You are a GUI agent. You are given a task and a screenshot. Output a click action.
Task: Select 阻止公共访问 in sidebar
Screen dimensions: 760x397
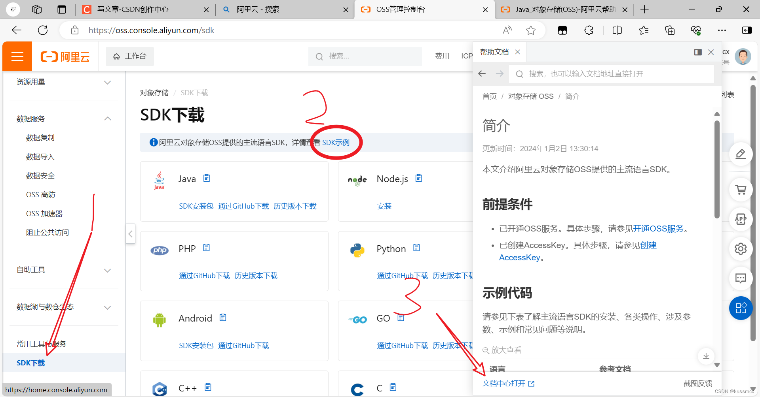tap(47, 233)
